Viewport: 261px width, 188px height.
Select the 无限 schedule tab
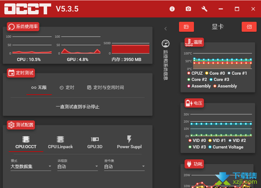pyautogui.click(x=39, y=87)
